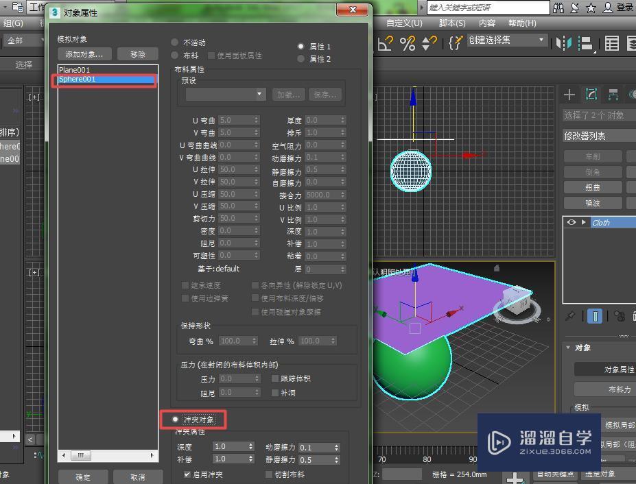
Task: Click the 确定 button
Action: (83, 476)
